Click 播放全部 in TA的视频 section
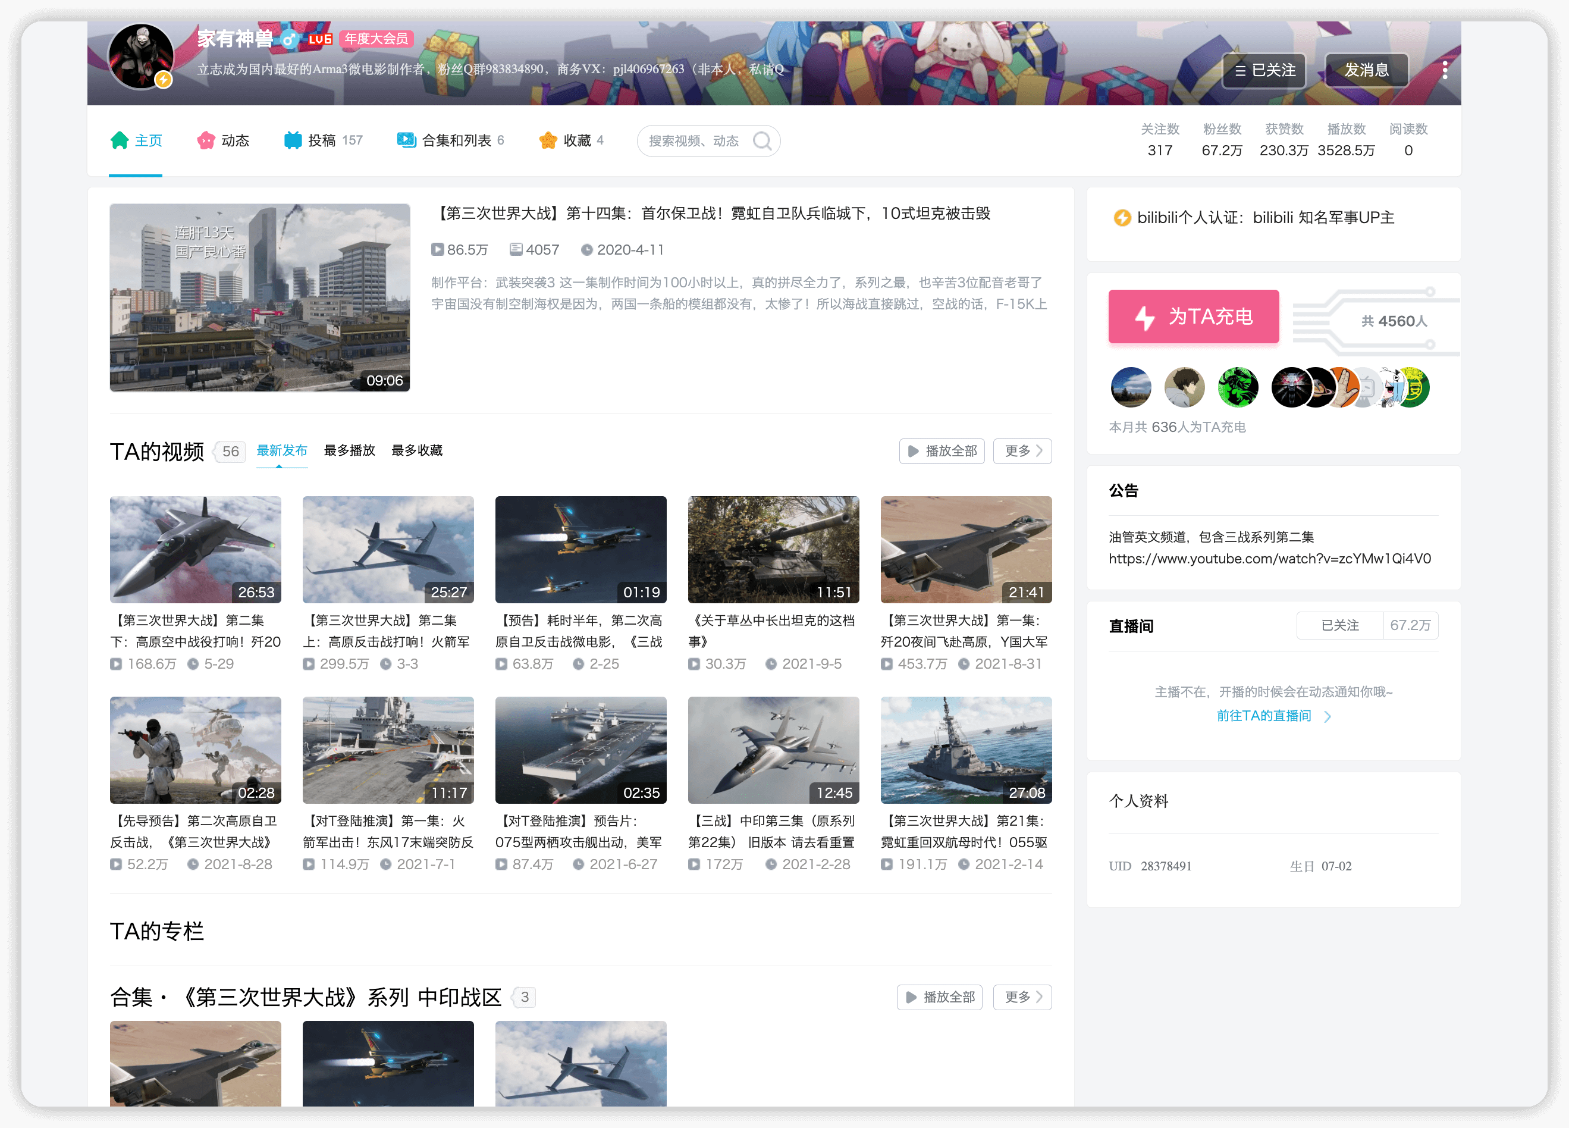 [x=942, y=451]
